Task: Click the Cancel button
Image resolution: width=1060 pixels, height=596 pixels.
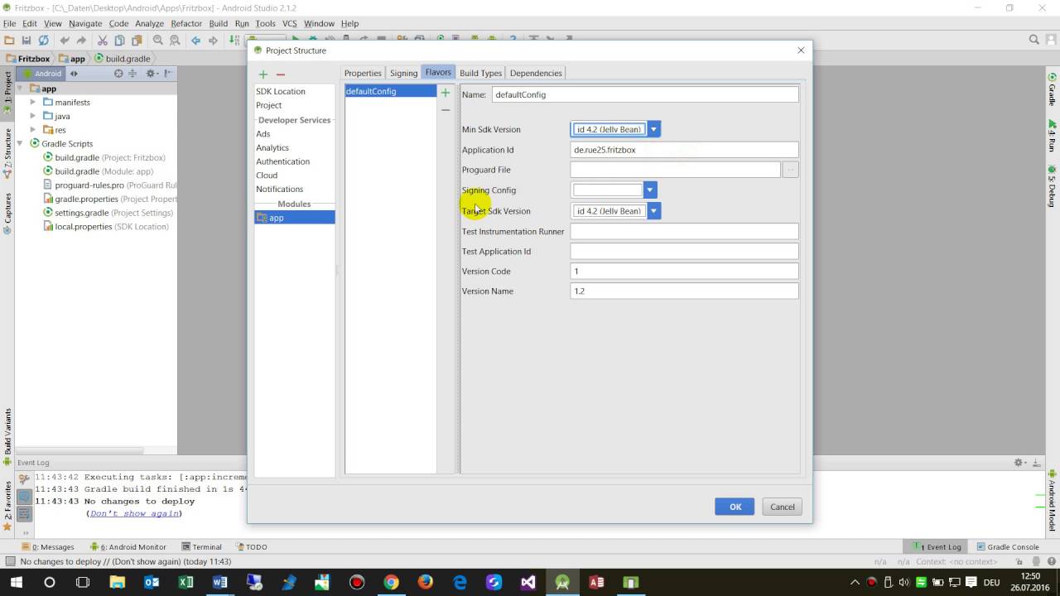Action: pyautogui.click(x=783, y=507)
